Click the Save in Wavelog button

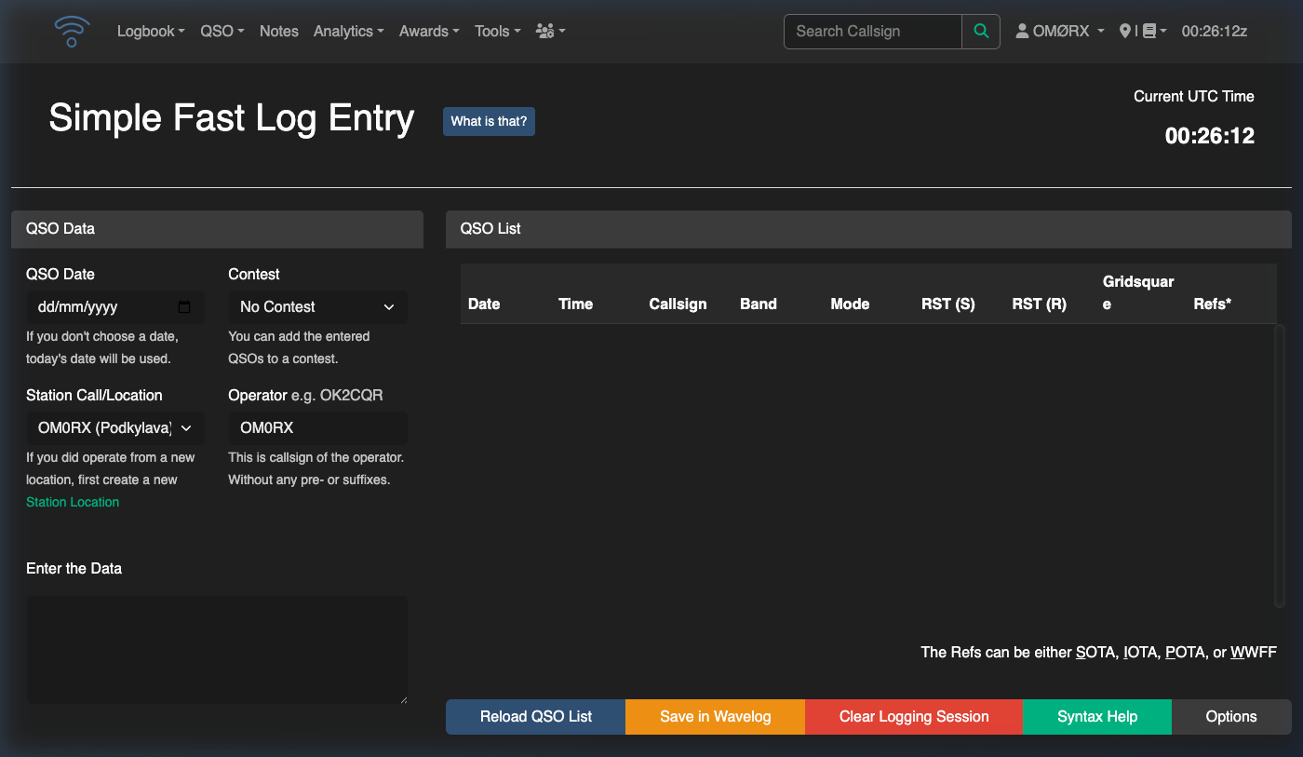714,716
